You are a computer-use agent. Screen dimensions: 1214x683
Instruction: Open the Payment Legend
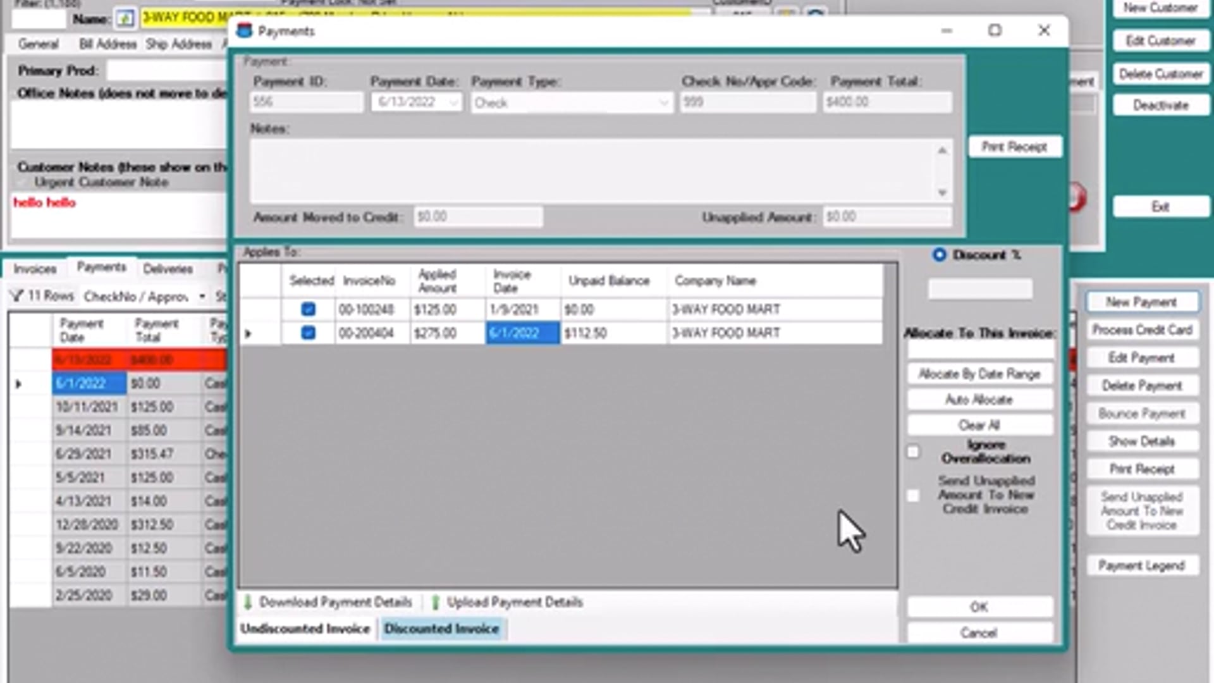pos(1141,565)
